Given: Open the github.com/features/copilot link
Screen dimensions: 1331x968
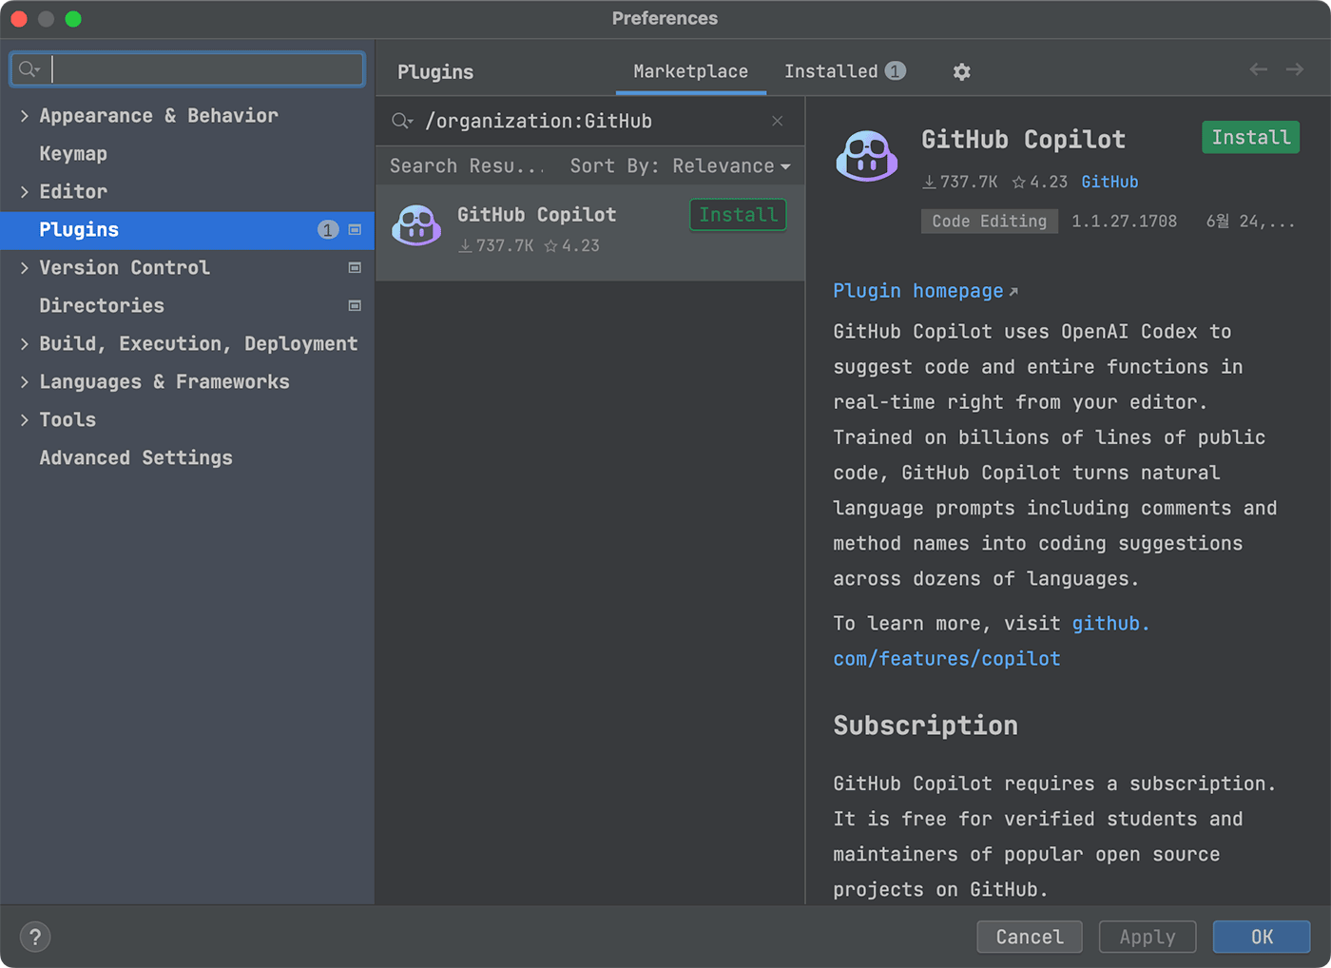Looking at the screenshot, I should pyautogui.click(x=992, y=641).
